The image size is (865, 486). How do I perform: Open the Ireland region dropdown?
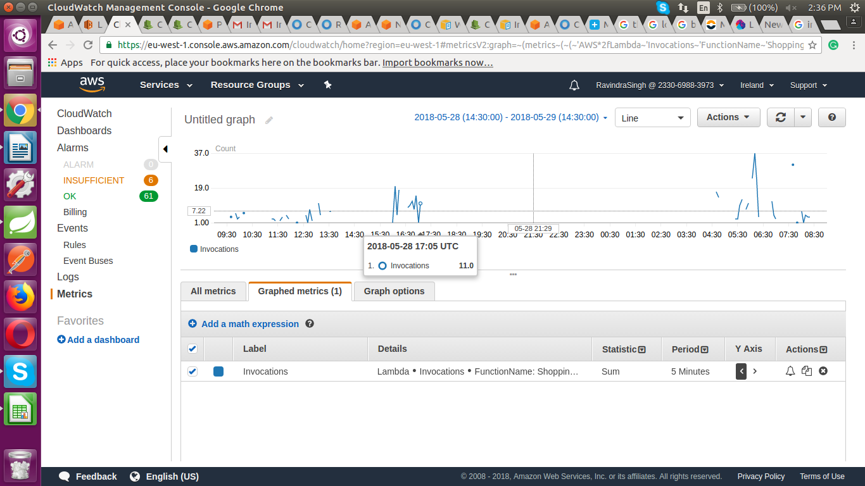(757, 85)
